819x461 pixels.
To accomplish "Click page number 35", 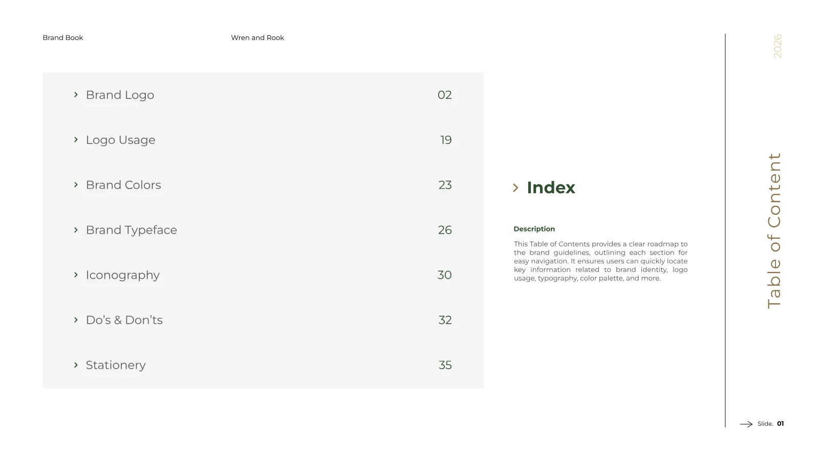I will tap(445, 365).
